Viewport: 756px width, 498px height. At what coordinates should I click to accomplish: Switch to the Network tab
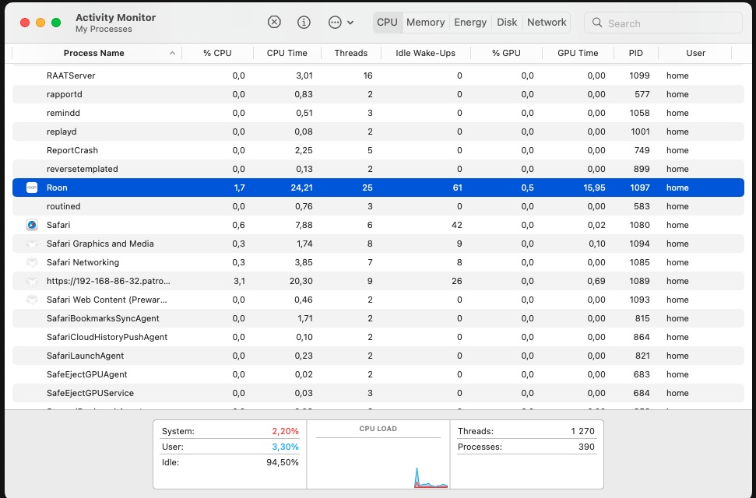(x=547, y=22)
